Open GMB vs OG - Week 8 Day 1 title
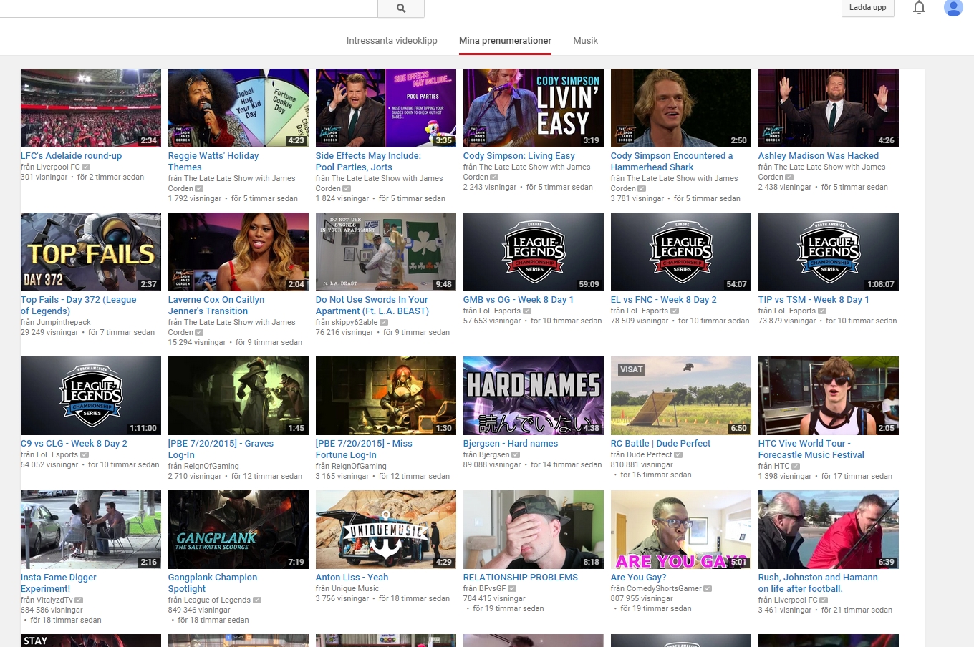The image size is (974, 647). [x=519, y=300]
